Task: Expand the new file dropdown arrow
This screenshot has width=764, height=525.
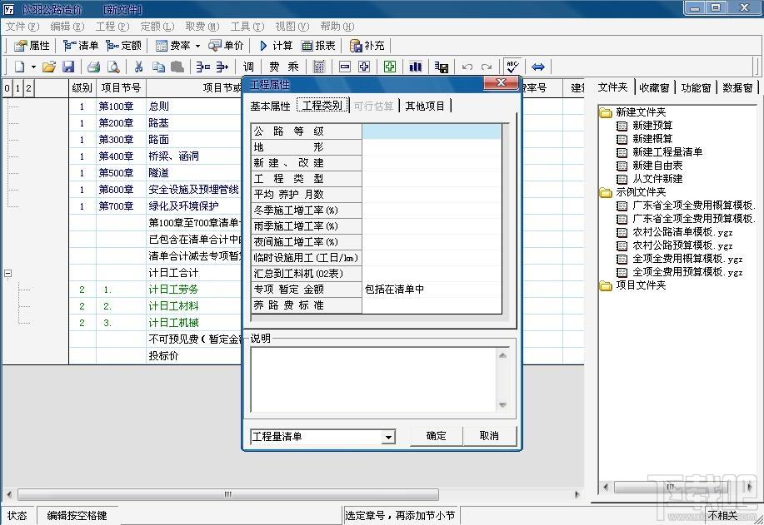Action: pos(33,67)
